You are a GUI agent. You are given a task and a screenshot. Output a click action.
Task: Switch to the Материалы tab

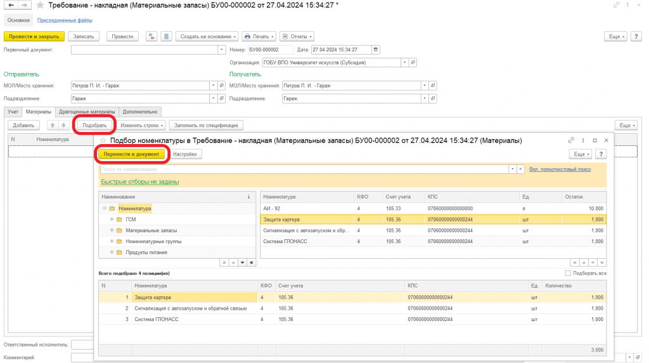(x=39, y=112)
